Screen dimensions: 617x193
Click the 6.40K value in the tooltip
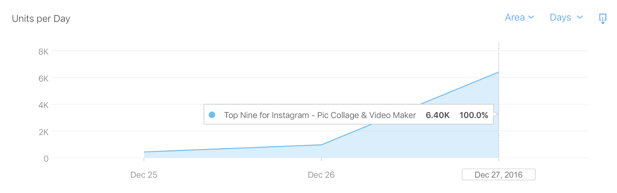pyautogui.click(x=438, y=115)
